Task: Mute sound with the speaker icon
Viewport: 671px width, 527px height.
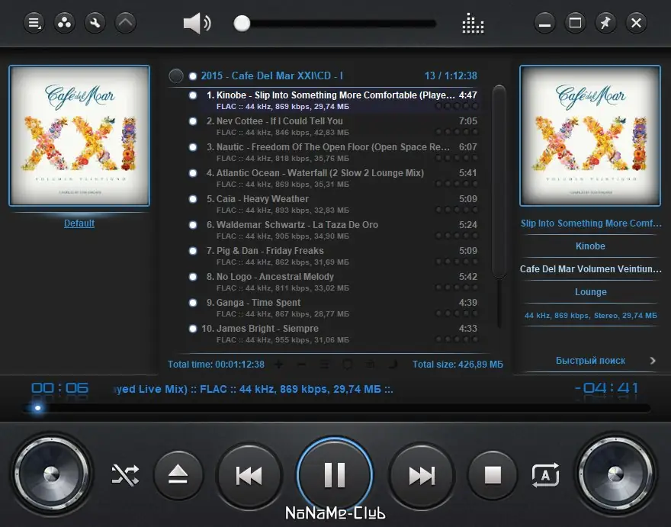Action: (197, 23)
